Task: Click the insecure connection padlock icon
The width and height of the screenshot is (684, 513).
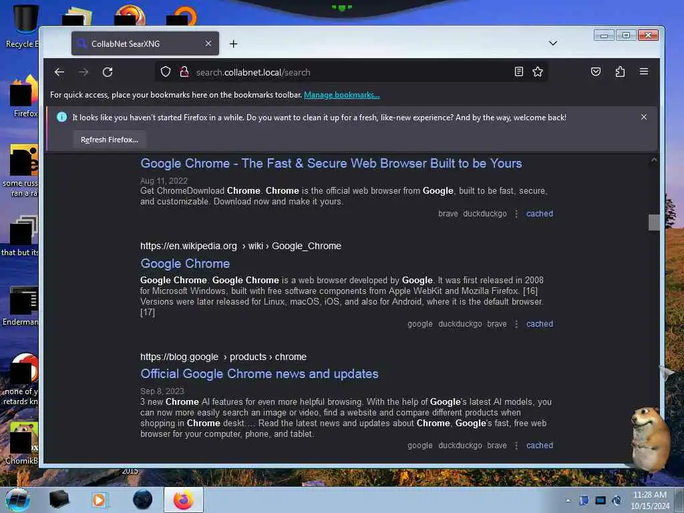Action: click(x=184, y=71)
